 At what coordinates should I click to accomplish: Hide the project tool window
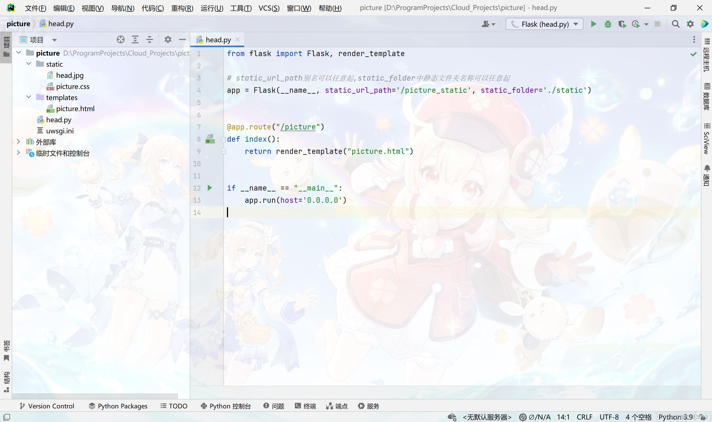tap(182, 40)
